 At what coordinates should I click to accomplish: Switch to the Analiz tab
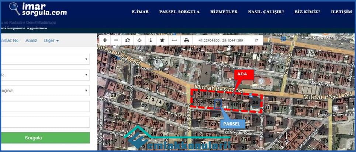pos(31,40)
